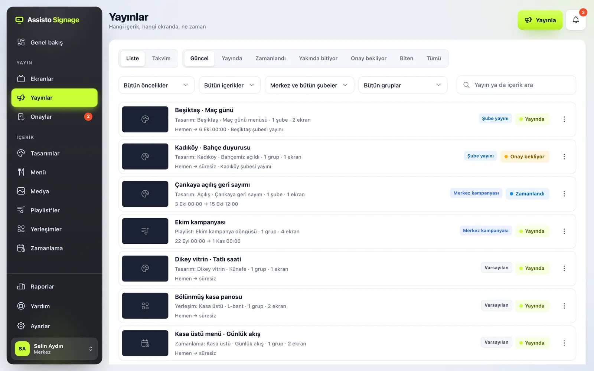Select the Onay bekliyor tab
Screen dimensions: 594x371
coord(369,58)
